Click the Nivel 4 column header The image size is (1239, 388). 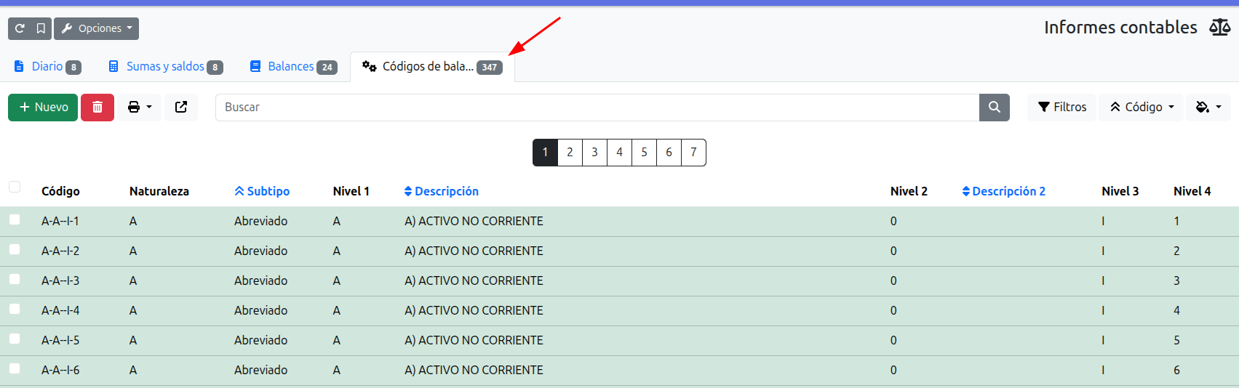(x=1192, y=191)
